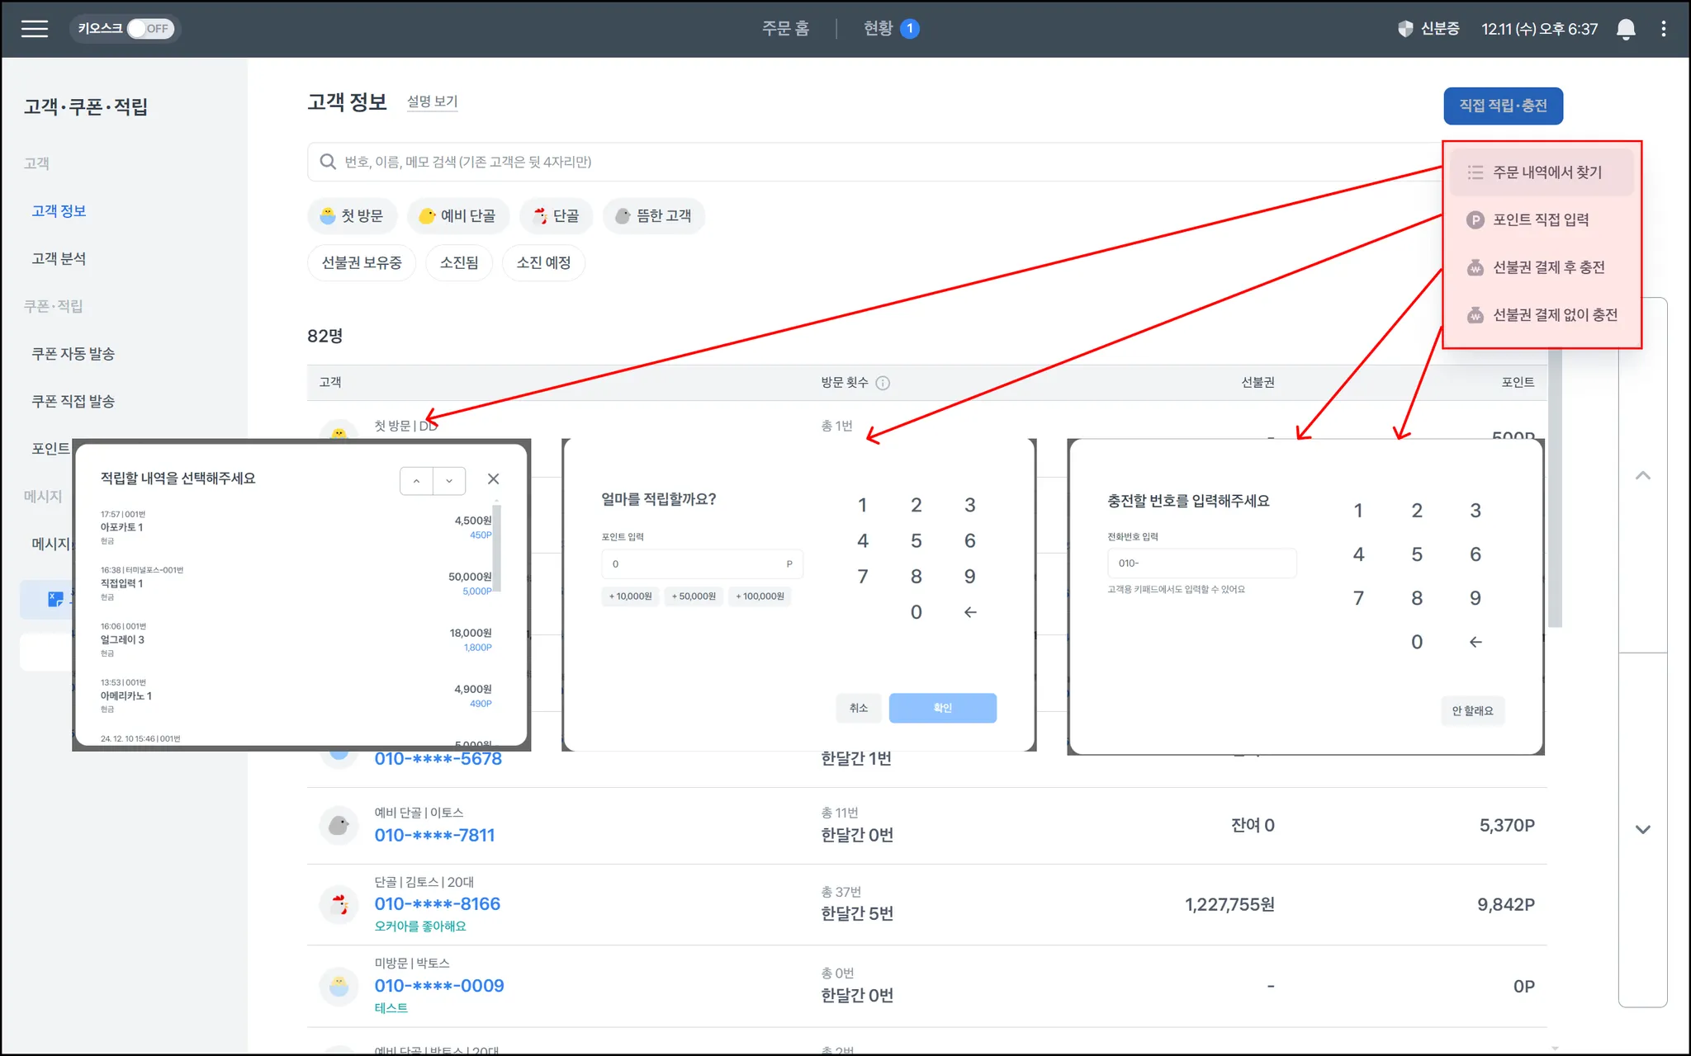Click the notification bell icon
Viewport: 1691px width, 1056px height.
coord(1626,29)
